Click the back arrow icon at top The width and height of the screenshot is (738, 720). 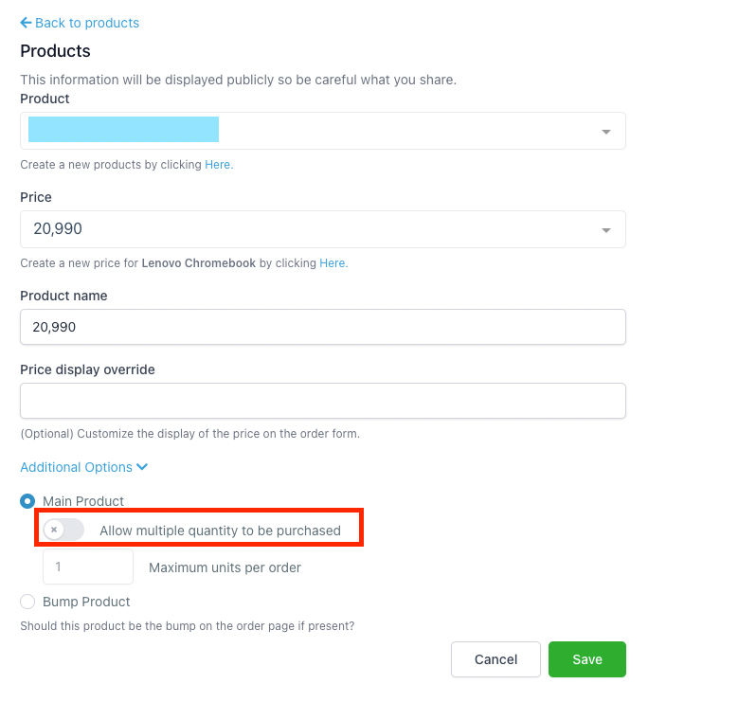pyautogui.click(x=26, y=23)
